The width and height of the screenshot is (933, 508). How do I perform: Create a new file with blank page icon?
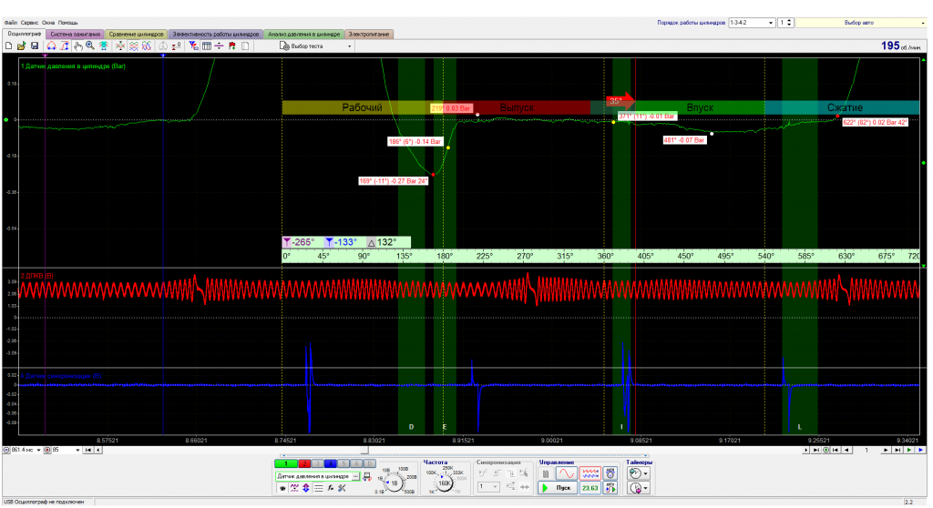point(8,46)
